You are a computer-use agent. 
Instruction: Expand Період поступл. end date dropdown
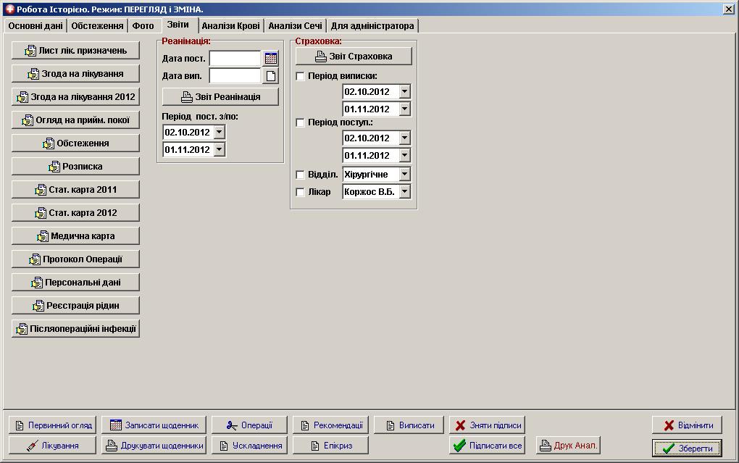(404, 155)
